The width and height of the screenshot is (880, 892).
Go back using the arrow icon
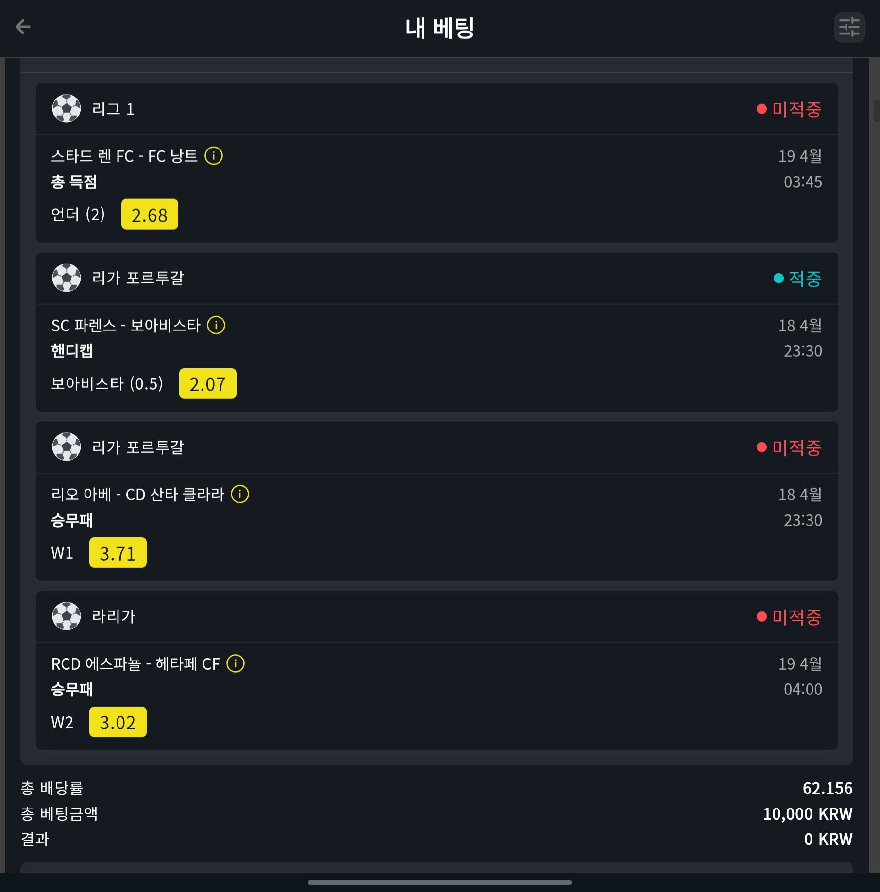tap(23, 27)
